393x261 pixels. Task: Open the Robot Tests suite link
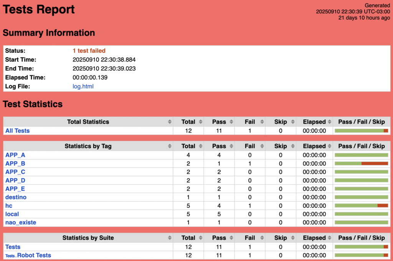34,255
